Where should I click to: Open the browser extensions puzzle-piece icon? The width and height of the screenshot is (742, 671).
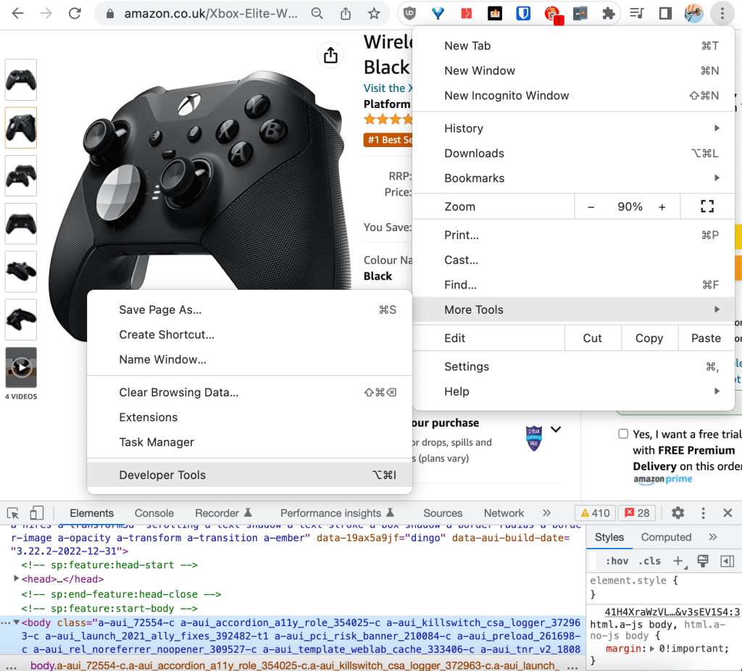tap(607, 12)
